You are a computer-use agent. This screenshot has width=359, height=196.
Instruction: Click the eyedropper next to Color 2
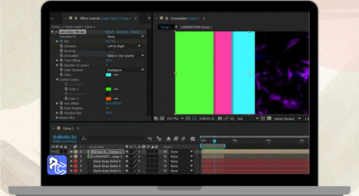(x=116, y=89)
